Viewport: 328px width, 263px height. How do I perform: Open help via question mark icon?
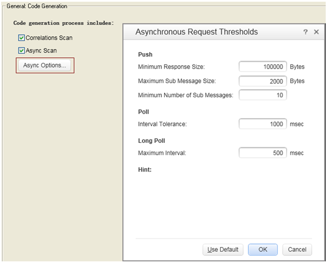coord(306,32)
